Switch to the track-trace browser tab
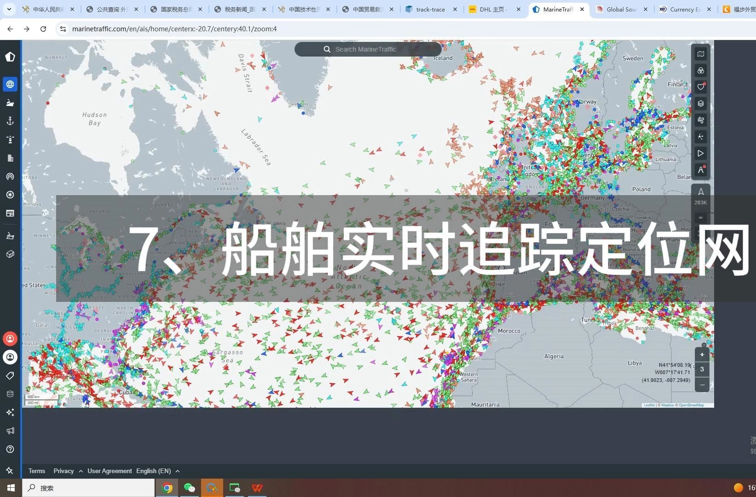Viewport: 756px width, 497px height. click(431, 9)
